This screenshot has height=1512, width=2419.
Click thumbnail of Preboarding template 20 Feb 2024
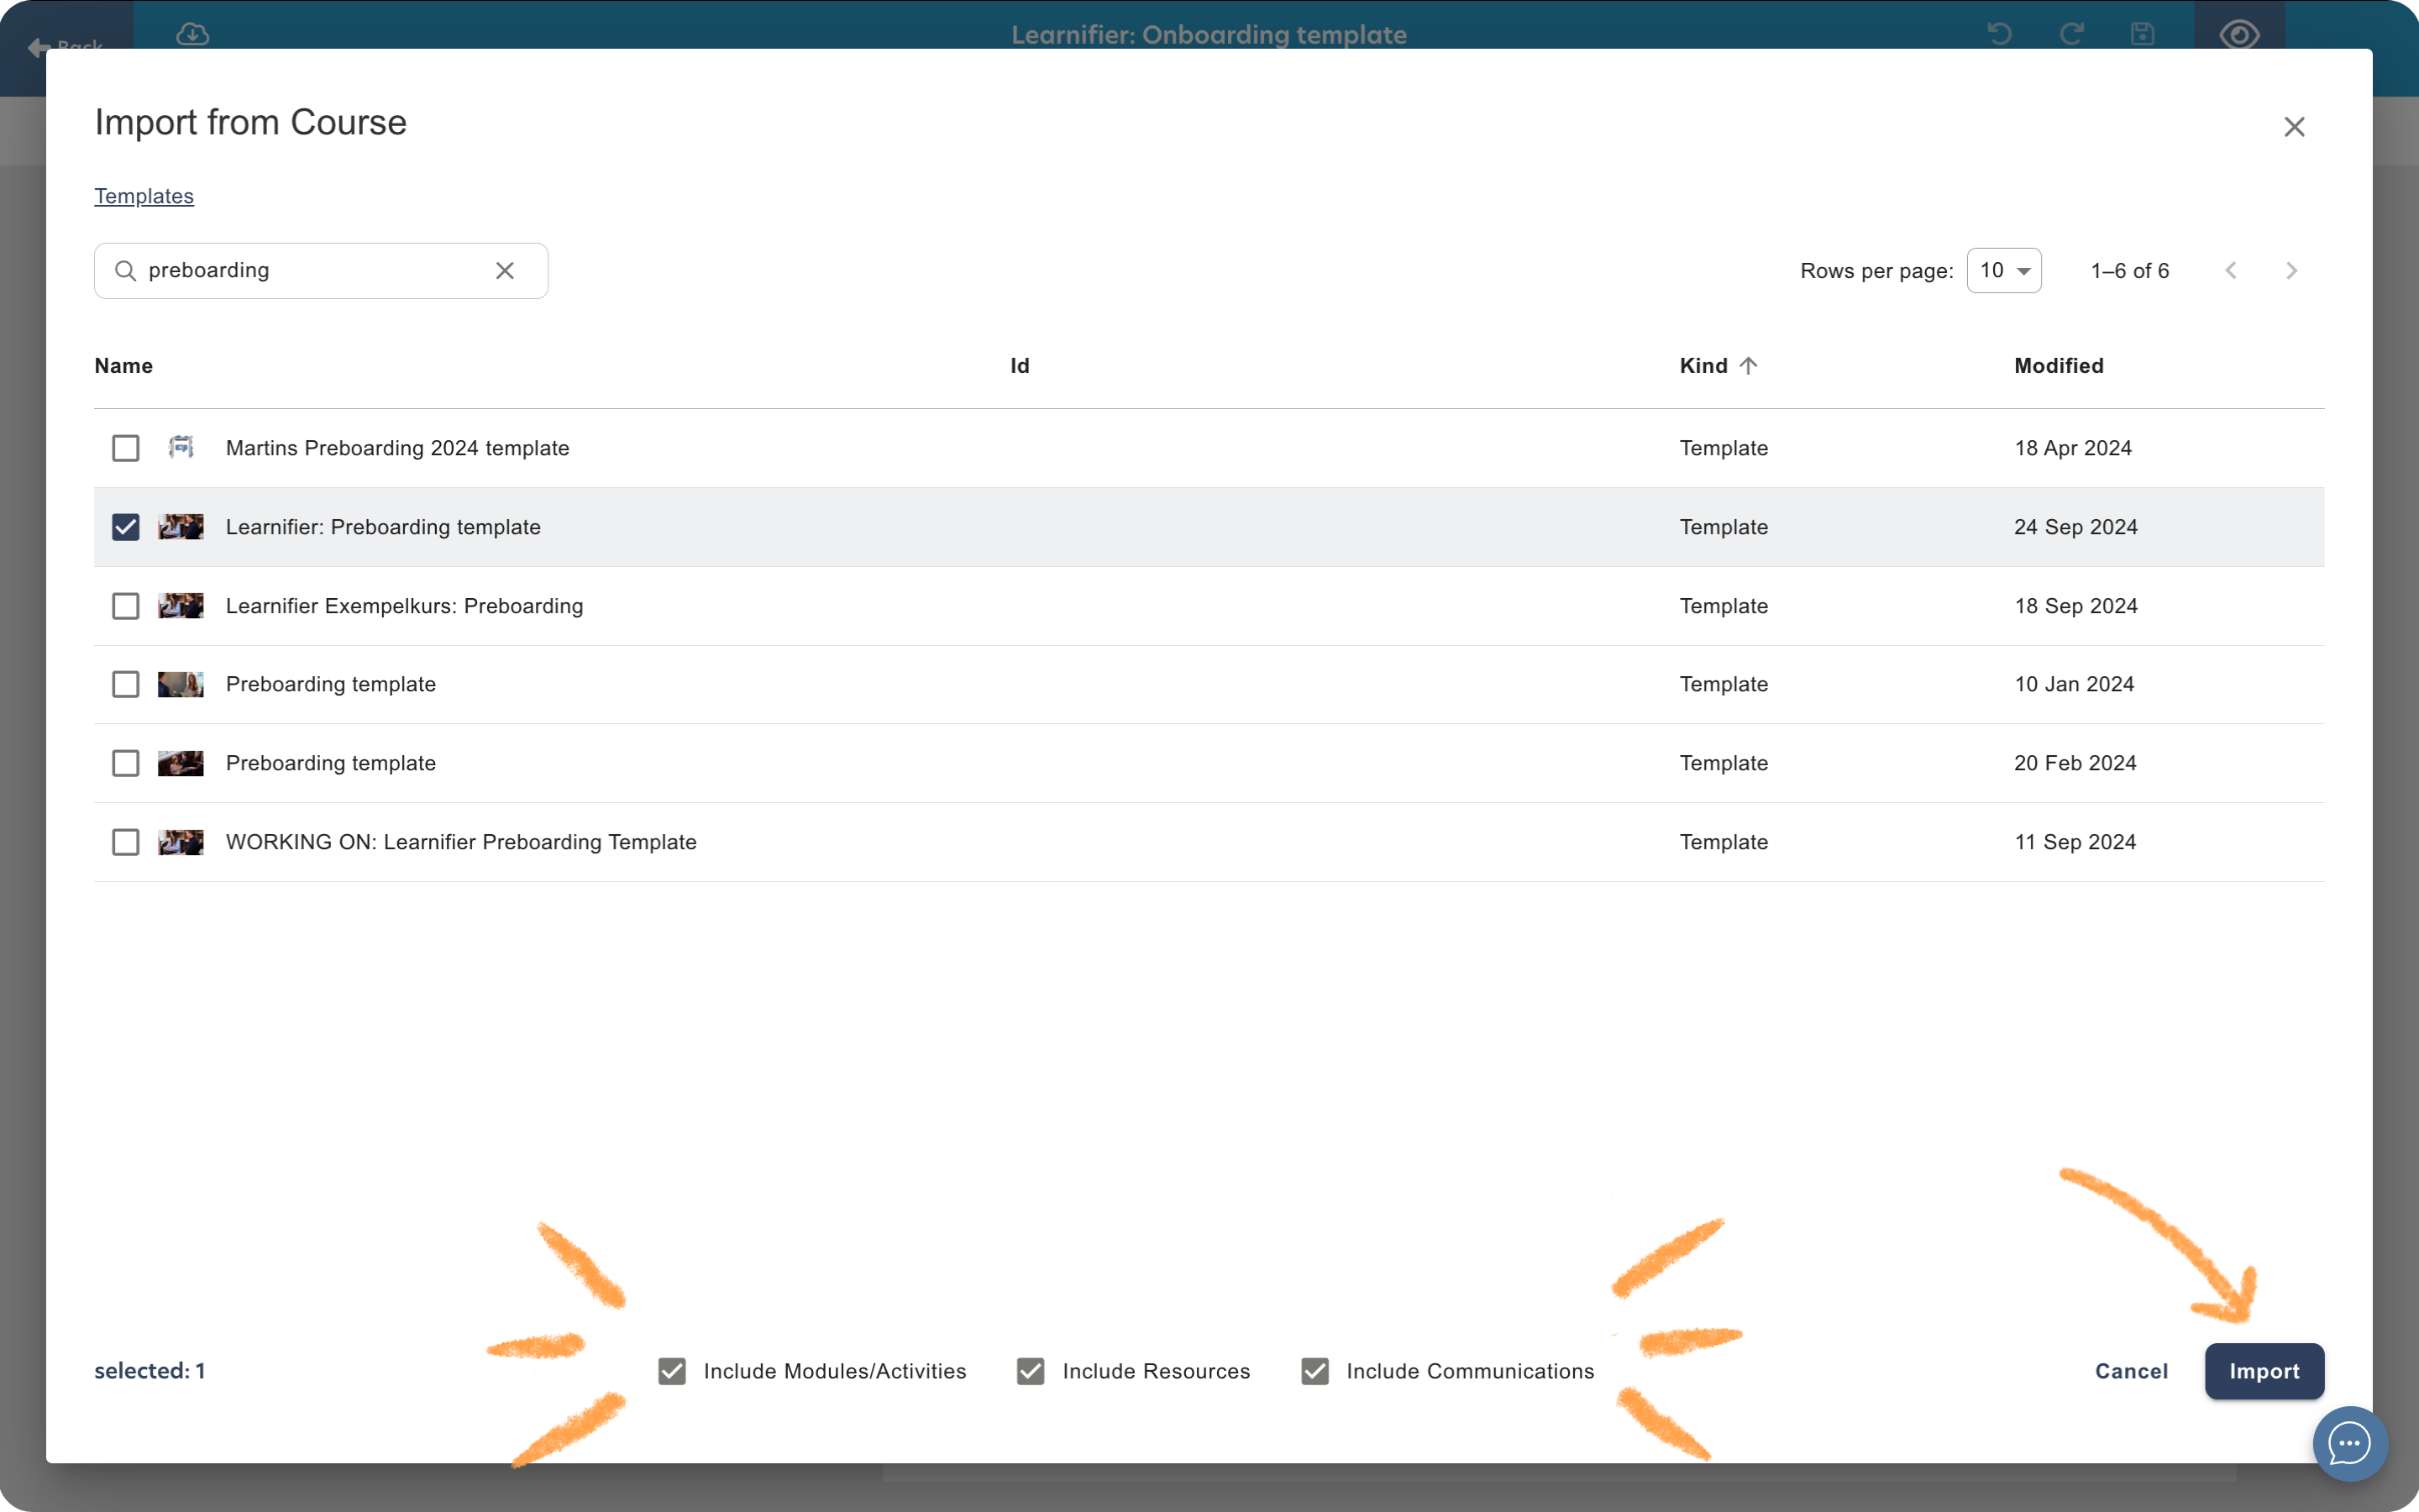[181, 763]
